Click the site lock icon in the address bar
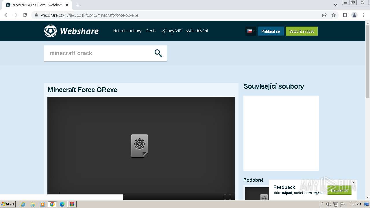The image size is (370, 208). [36, 15]
